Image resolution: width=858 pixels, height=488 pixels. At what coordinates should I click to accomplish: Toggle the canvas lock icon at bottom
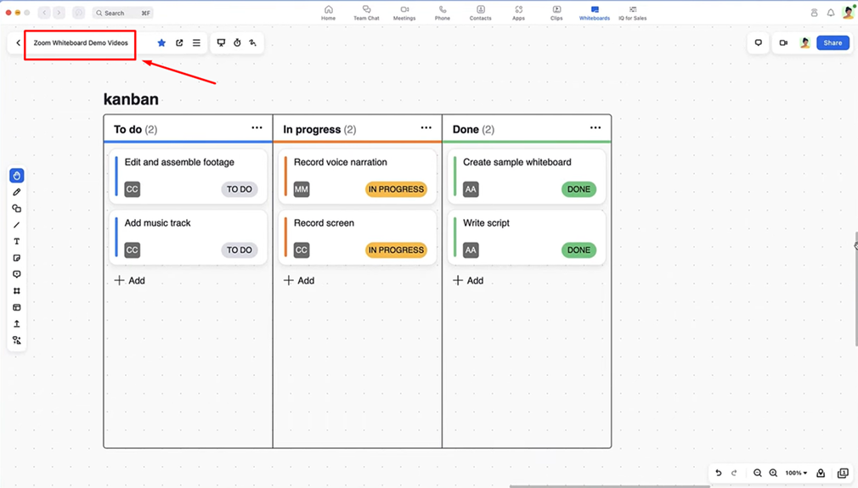821,473
